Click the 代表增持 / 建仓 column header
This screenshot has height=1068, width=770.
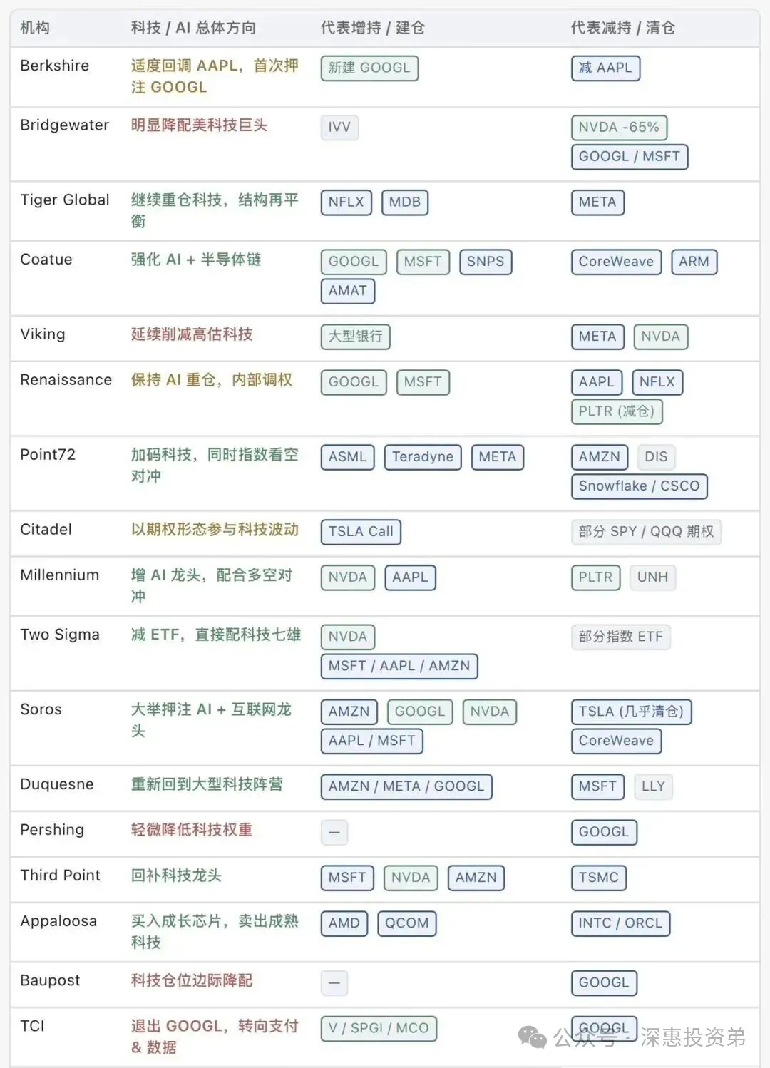(372, 28)
